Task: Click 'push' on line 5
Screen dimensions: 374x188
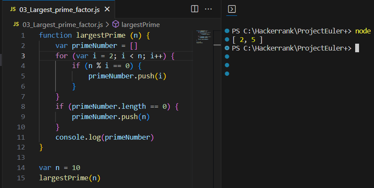Action: [146, 76]
